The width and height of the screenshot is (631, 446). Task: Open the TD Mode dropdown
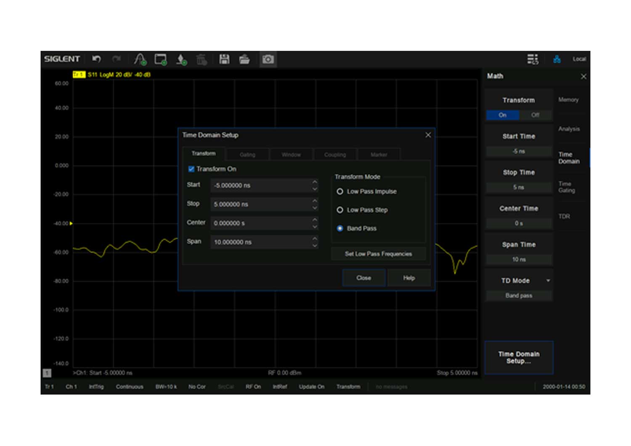click(x=519, y=280)
